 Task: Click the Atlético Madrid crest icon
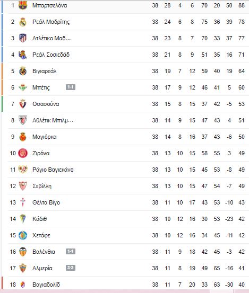23,38
